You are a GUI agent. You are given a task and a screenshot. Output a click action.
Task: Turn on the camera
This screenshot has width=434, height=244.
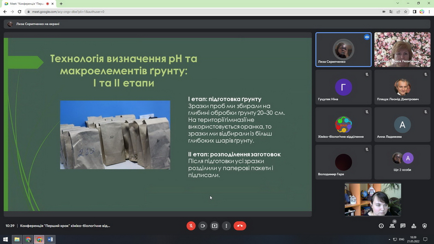[203, 226]
